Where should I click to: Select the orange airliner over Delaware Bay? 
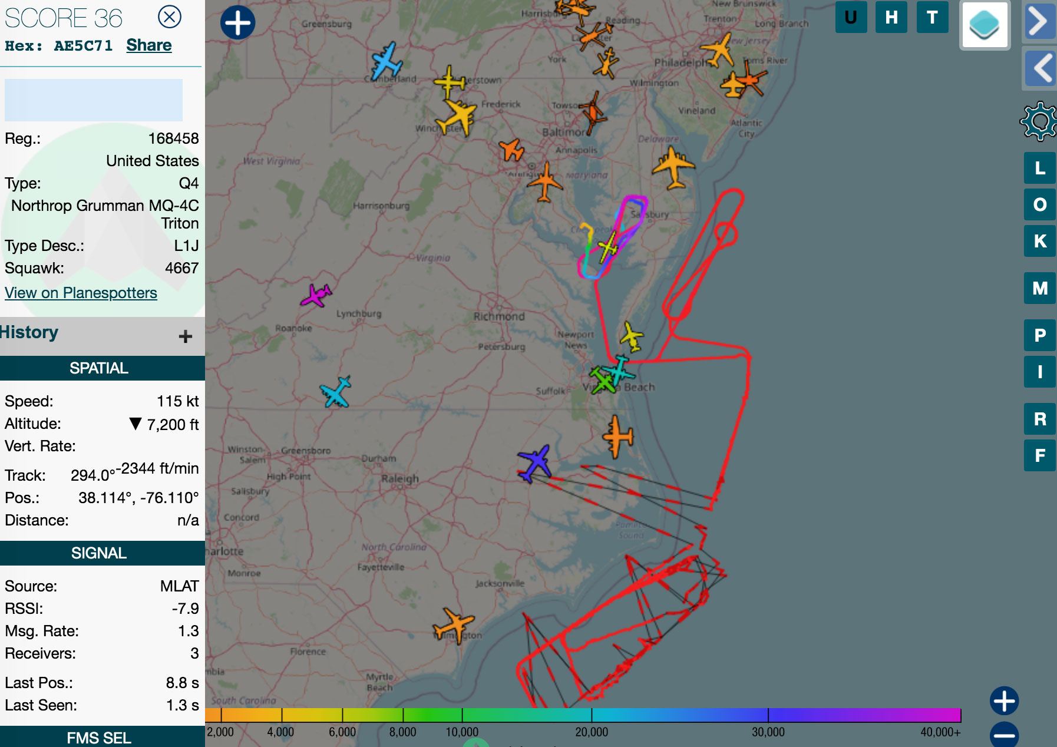click(673, 168)
